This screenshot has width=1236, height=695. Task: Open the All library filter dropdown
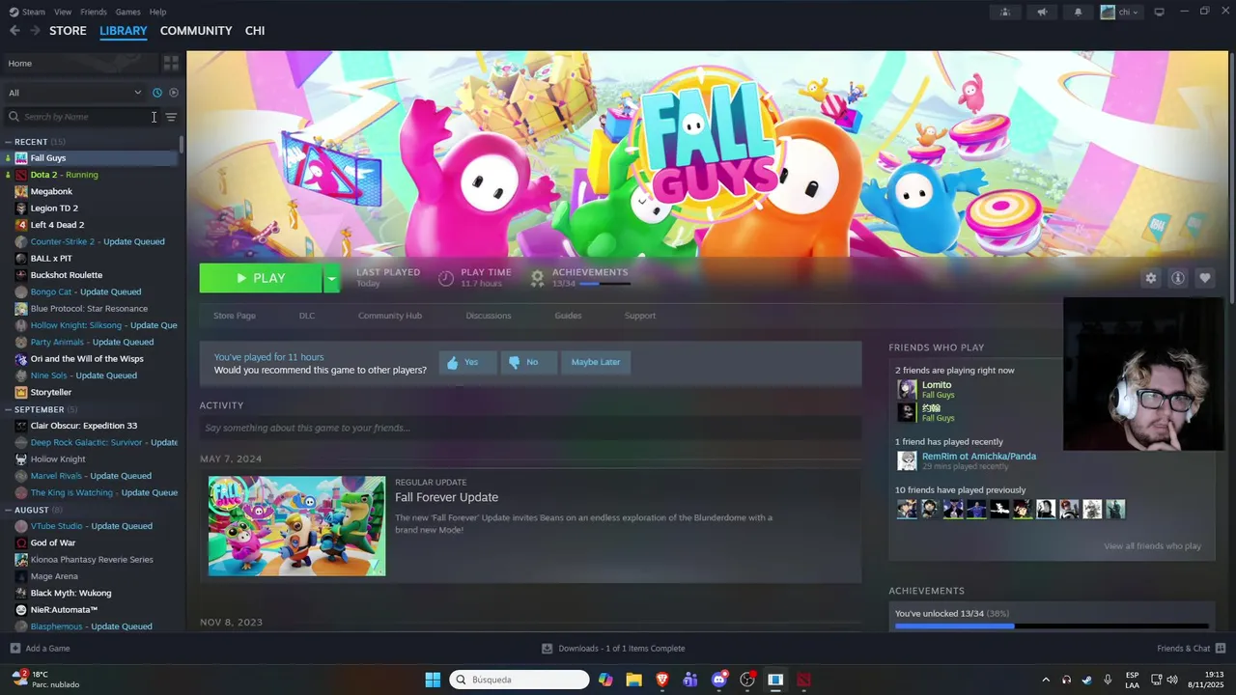pos(75,93)
